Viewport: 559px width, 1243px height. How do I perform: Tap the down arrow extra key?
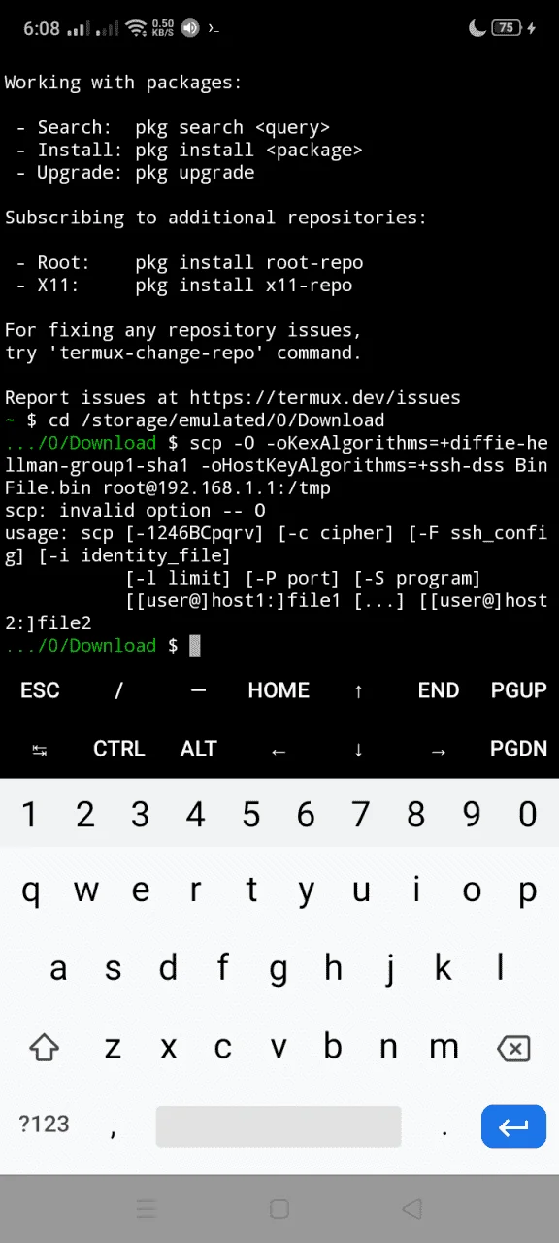[x=359, y=749]
